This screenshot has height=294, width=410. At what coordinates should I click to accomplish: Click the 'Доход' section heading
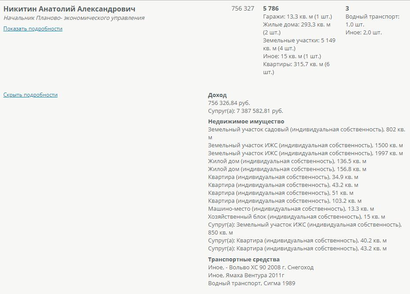tap(218, 95)
